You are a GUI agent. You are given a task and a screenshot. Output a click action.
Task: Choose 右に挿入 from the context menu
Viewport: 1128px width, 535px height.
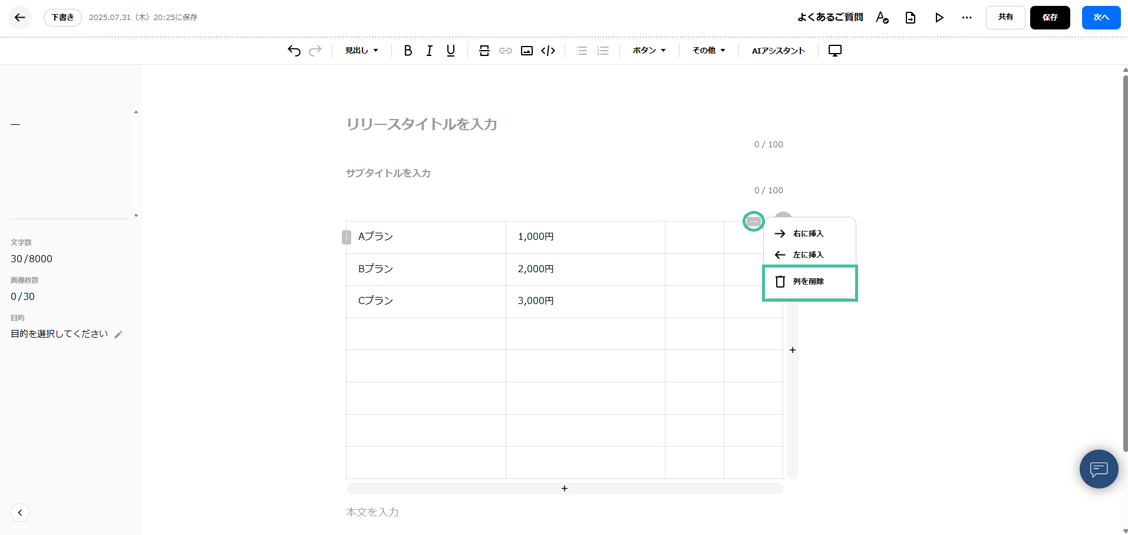808,233
